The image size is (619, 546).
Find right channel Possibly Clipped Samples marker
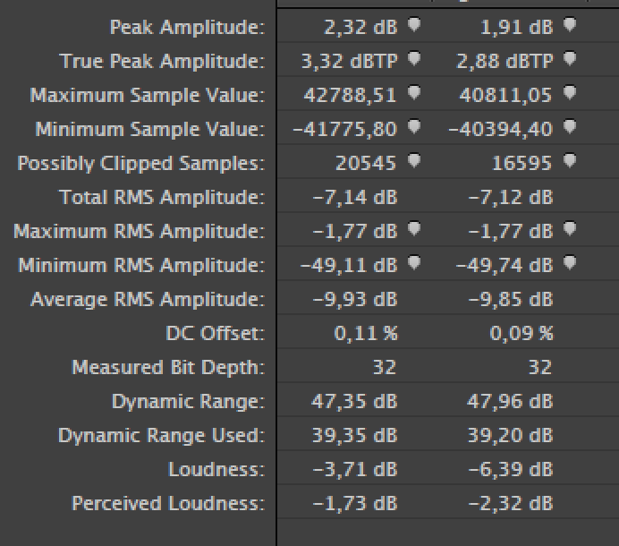(570, 162)
